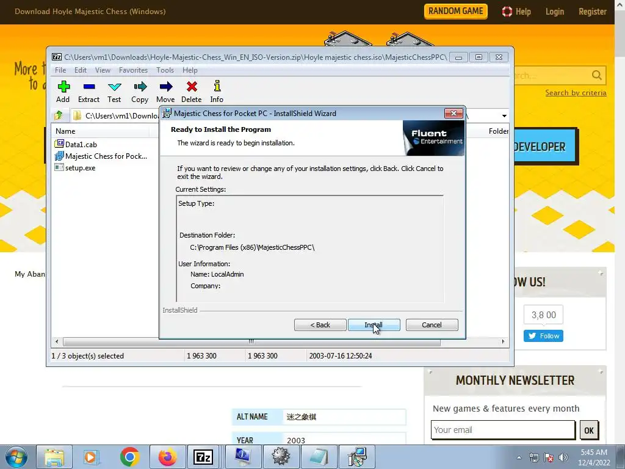Open the View menu in 7-Zip
The image size is (625, 469).
pos(103,70)
